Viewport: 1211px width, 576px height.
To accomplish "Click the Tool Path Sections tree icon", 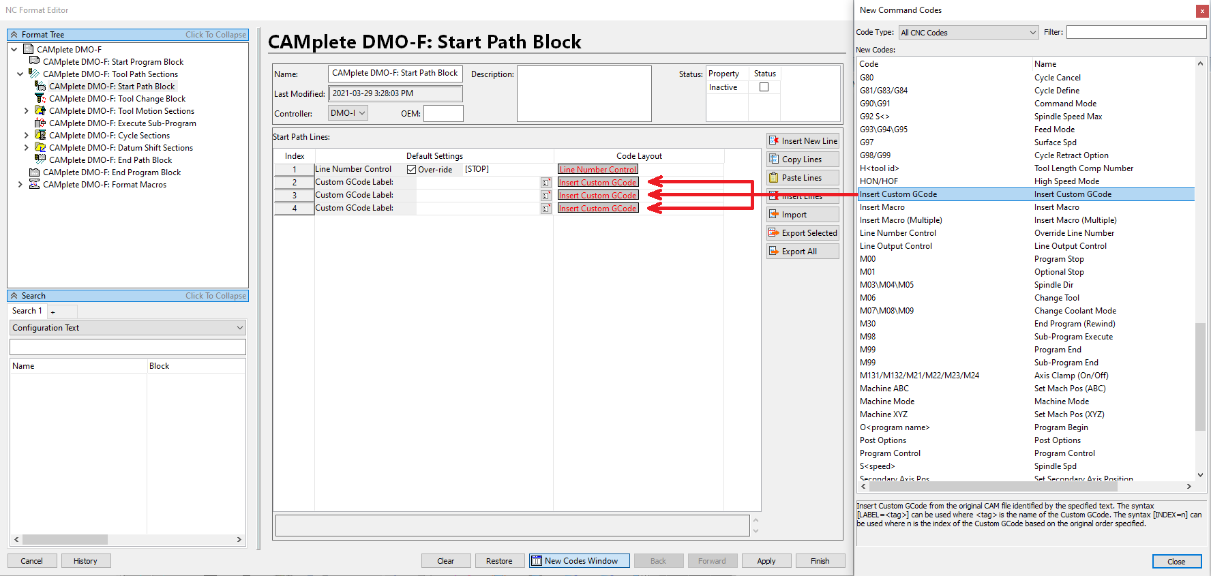I will (34, 74).
